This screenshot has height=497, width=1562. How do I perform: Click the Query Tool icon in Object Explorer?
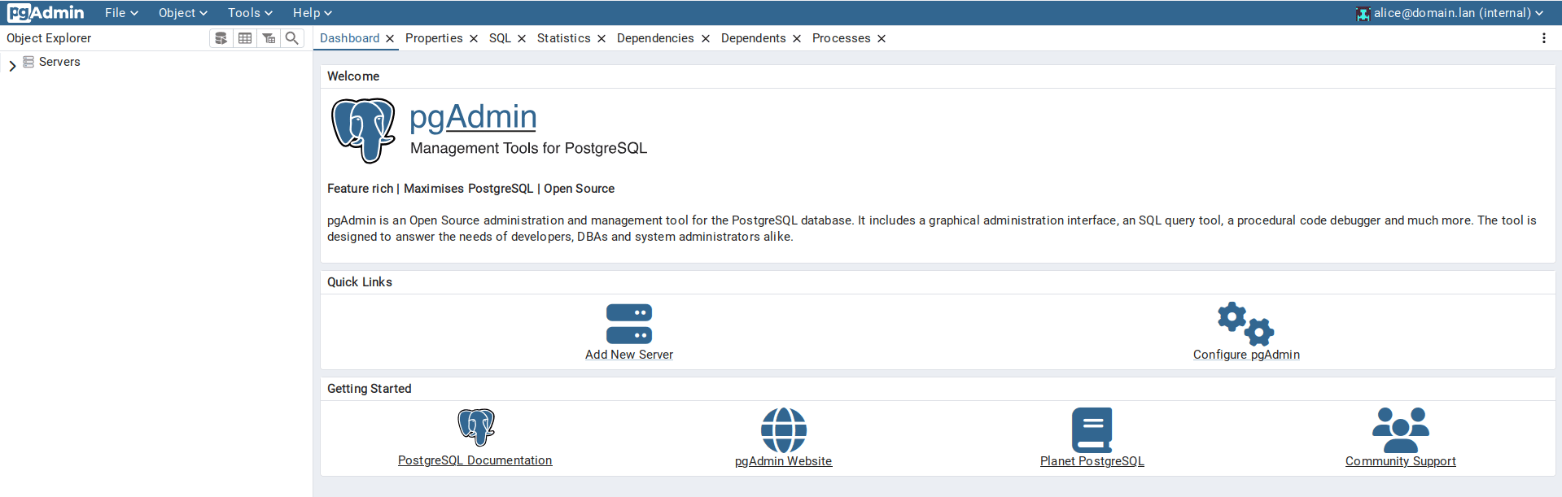pyautogui.click(x=221, y=38)
